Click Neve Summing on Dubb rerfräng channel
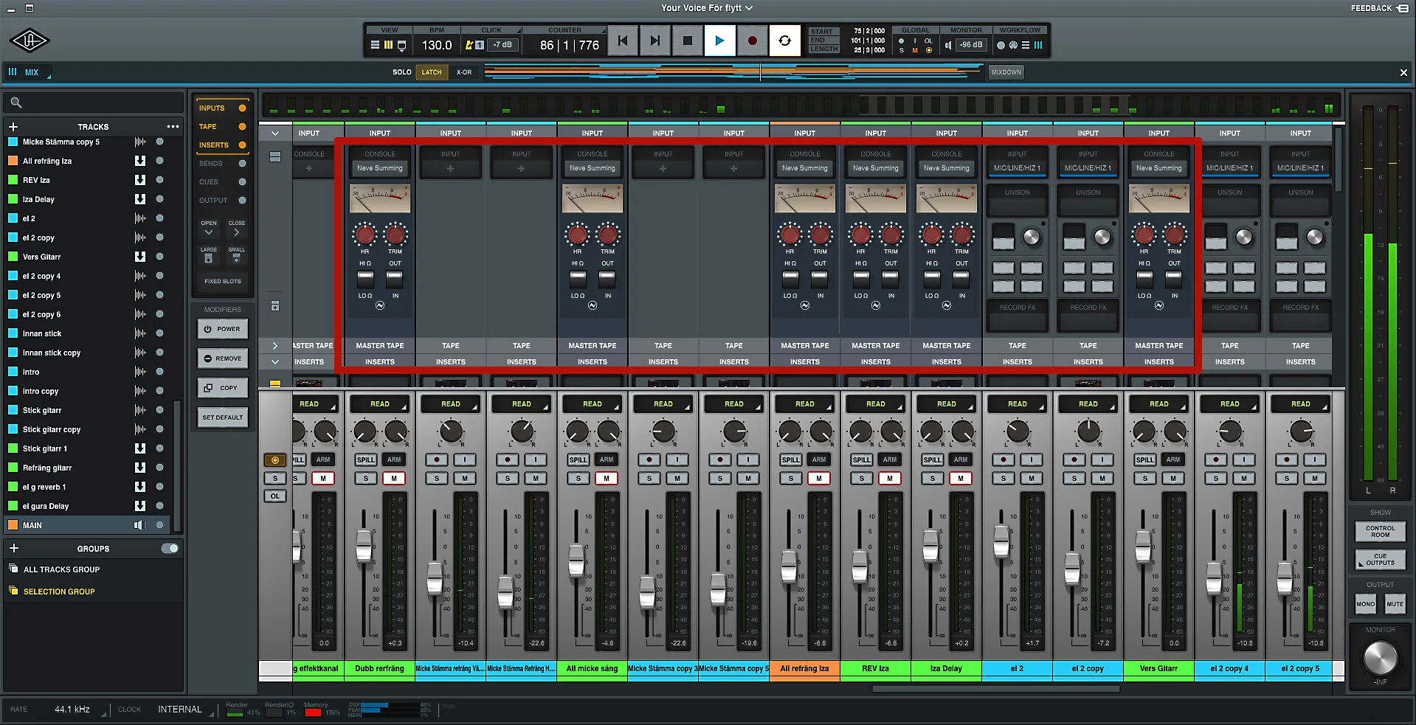 tap(379, 168)
